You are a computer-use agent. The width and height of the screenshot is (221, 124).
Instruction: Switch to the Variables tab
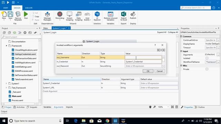47,107
